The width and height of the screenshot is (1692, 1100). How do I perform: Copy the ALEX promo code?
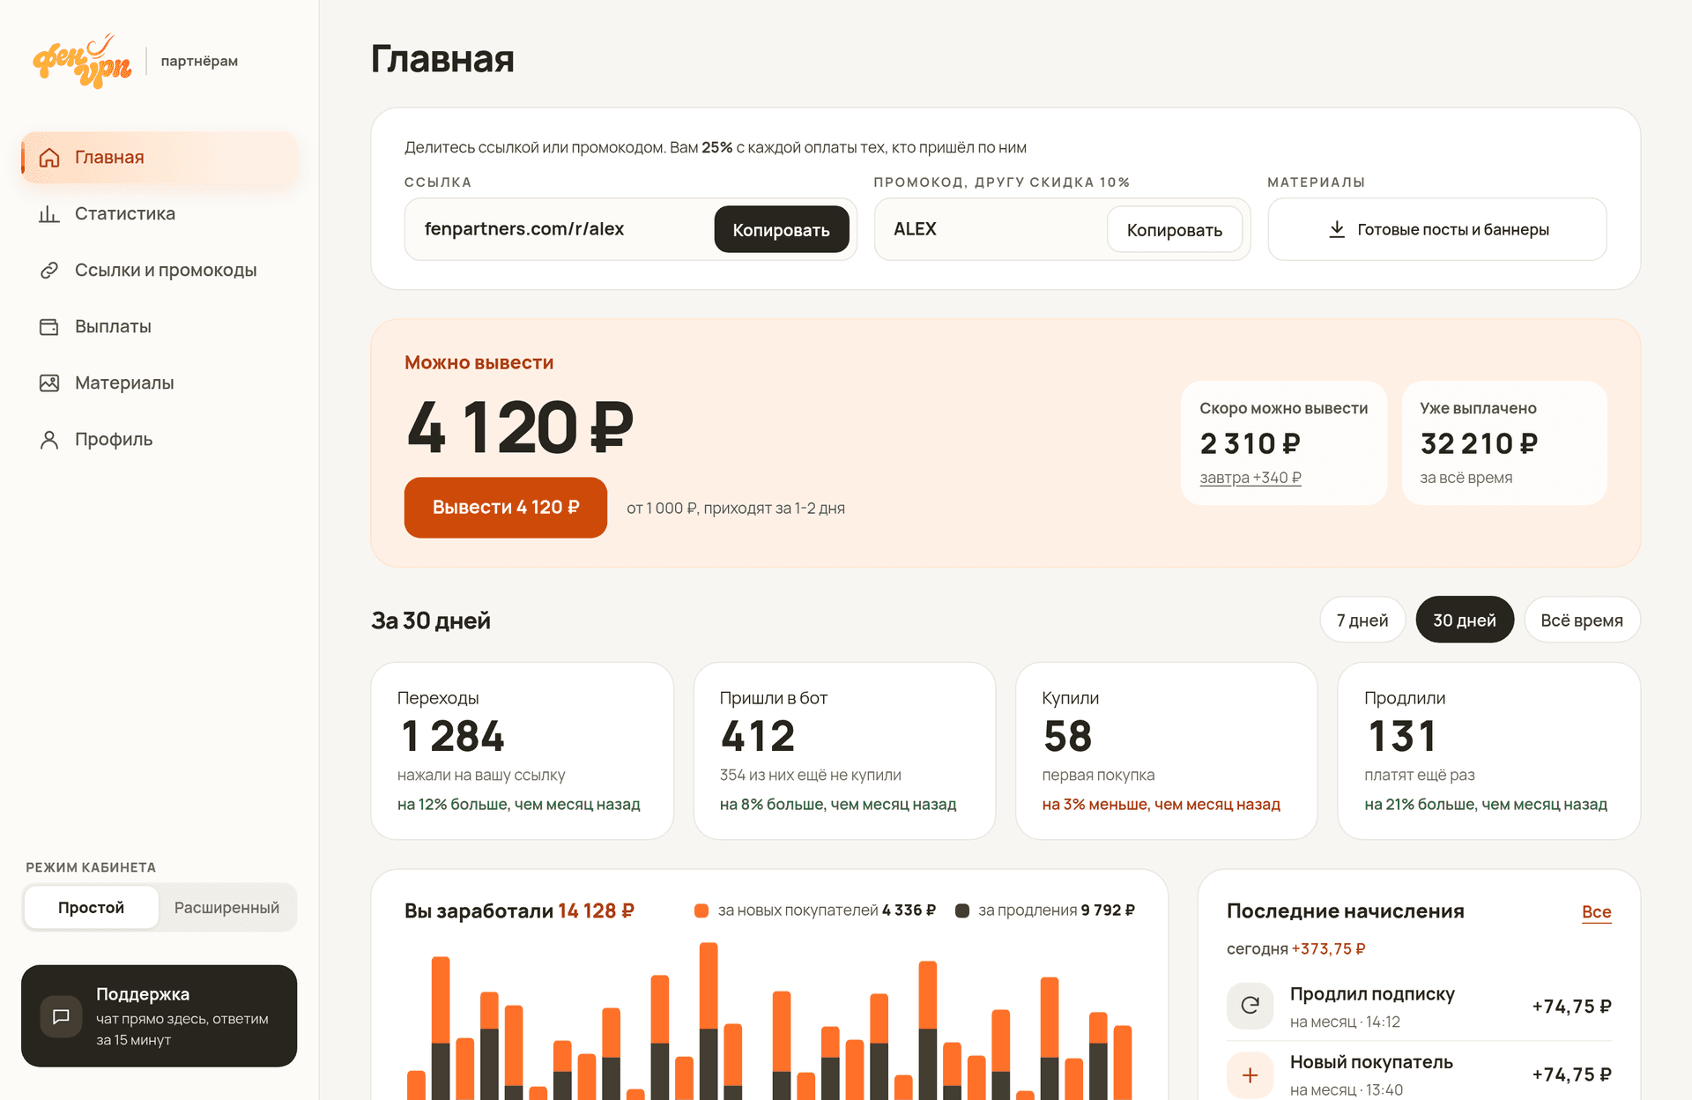[1175, 230]
